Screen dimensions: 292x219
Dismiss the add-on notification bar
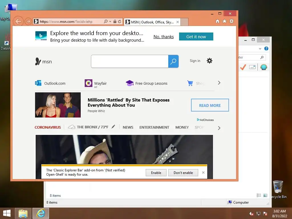pos(203,173)
